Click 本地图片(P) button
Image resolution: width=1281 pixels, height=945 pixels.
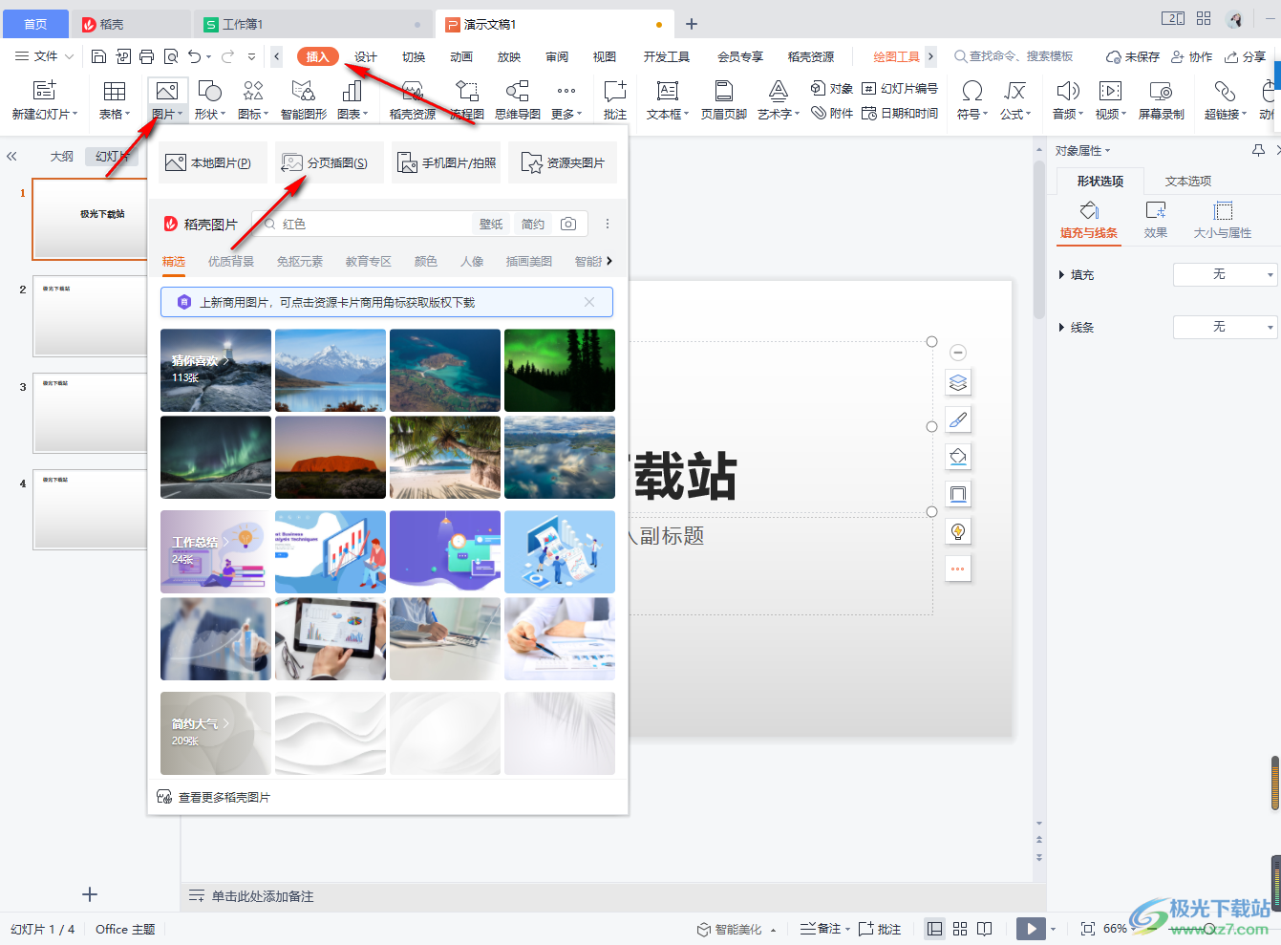click(x=214, y=163)
